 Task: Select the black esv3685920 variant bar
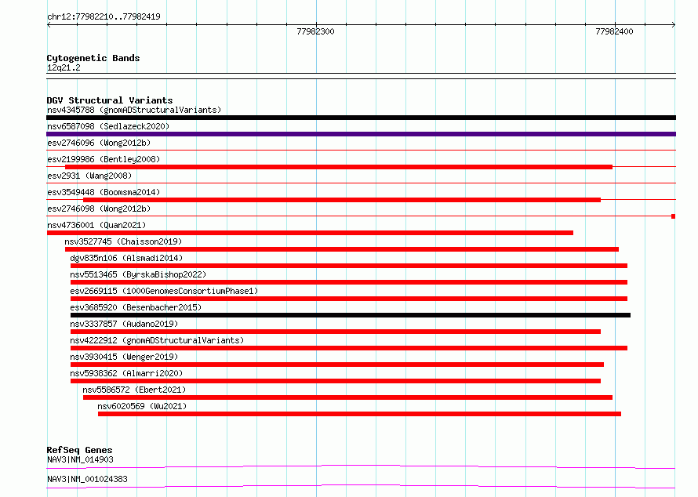(351, 315)
